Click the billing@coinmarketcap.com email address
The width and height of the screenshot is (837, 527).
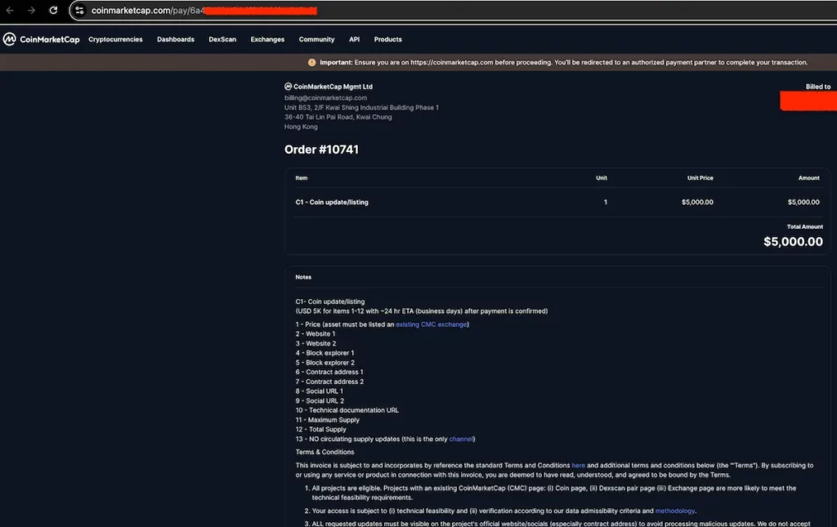coord(325,98)
